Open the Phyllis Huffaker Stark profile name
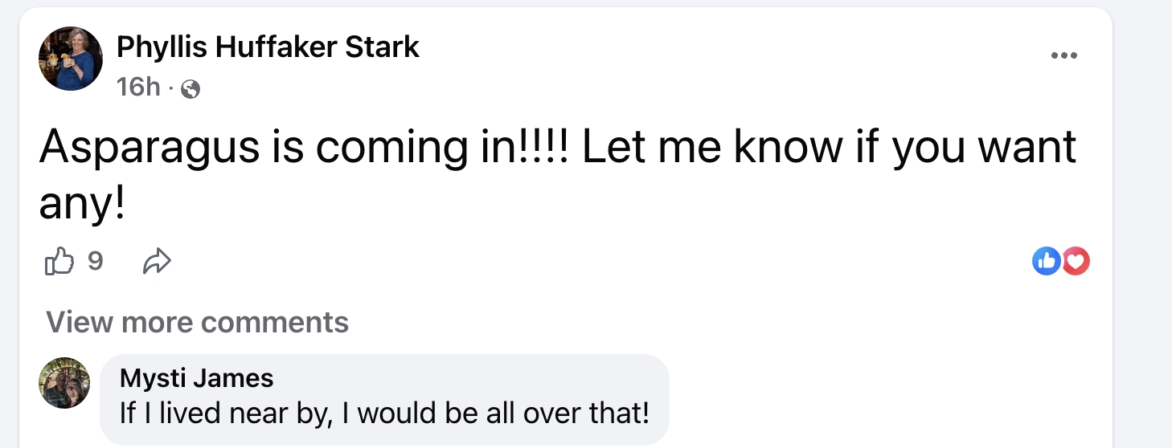This screenshot has height=448, width=1172. click(268, 48)
